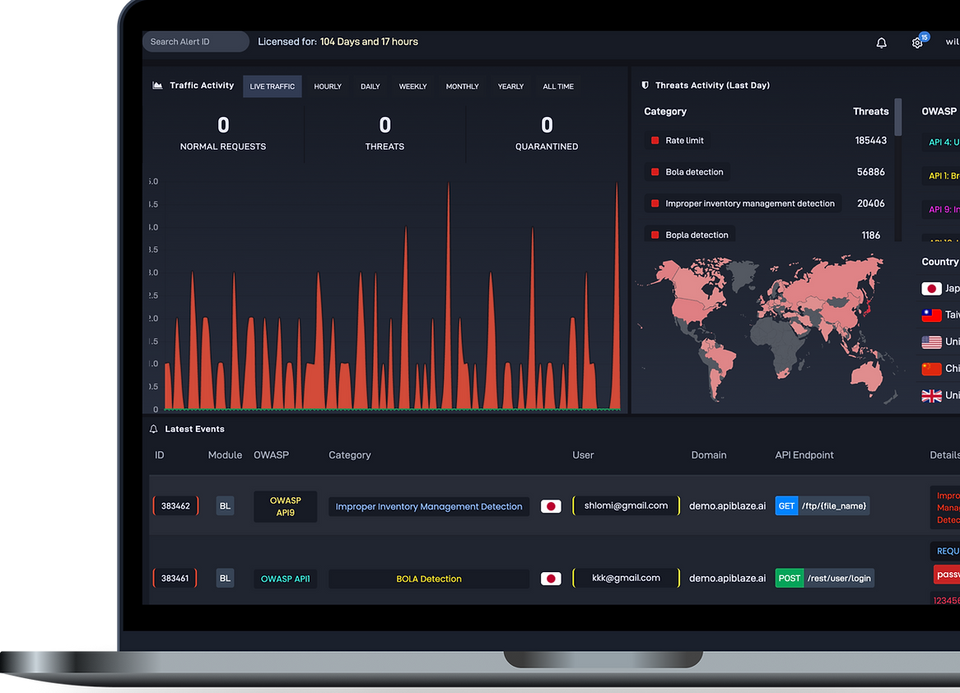The width and height of the screenshot is (960, 693).
Task: Click the Threats Activity shield icon
Action: point(645,85)
